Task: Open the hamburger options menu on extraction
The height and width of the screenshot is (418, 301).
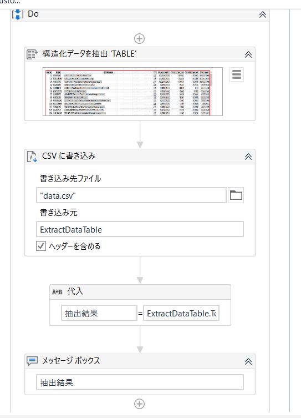Action: coord(237,74)
